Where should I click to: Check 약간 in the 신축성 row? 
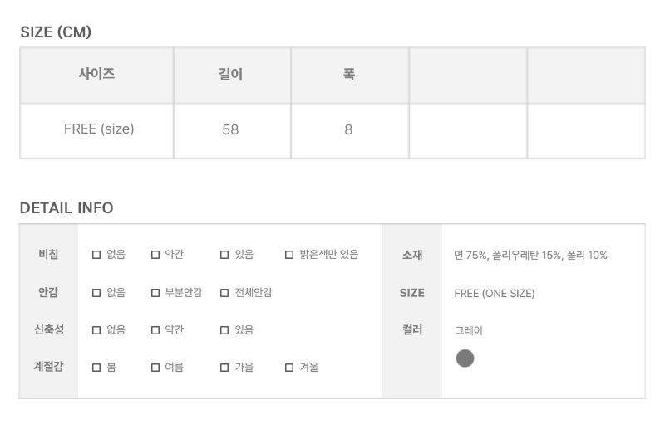[155, 330]
